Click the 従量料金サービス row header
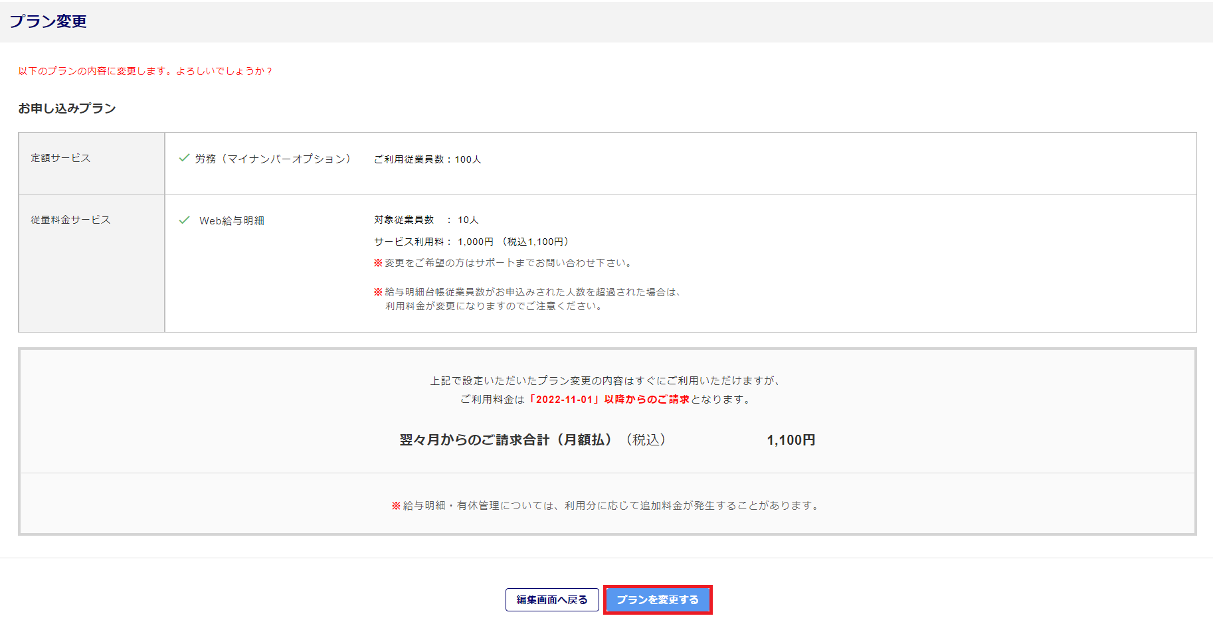The height and width of the screenshot is (626, 1213). pyautogui.click(x=92, y=264)
